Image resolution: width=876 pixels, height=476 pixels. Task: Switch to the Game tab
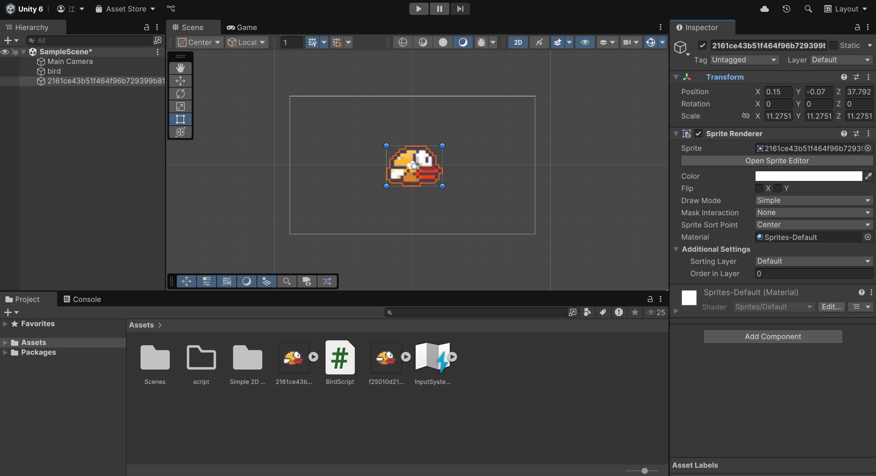point(242,27)
